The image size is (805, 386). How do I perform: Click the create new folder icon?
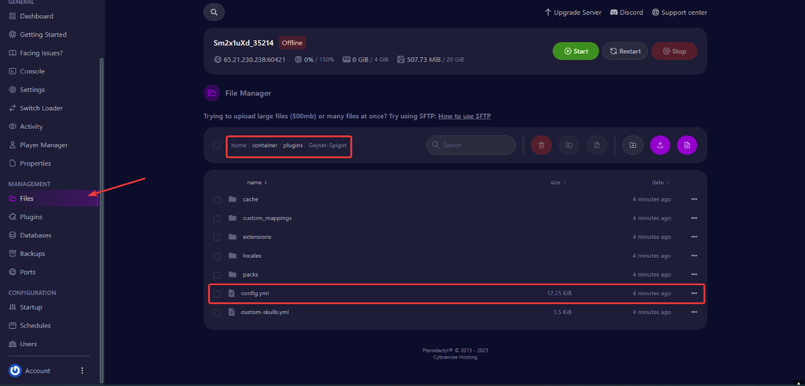coord(632,145)
